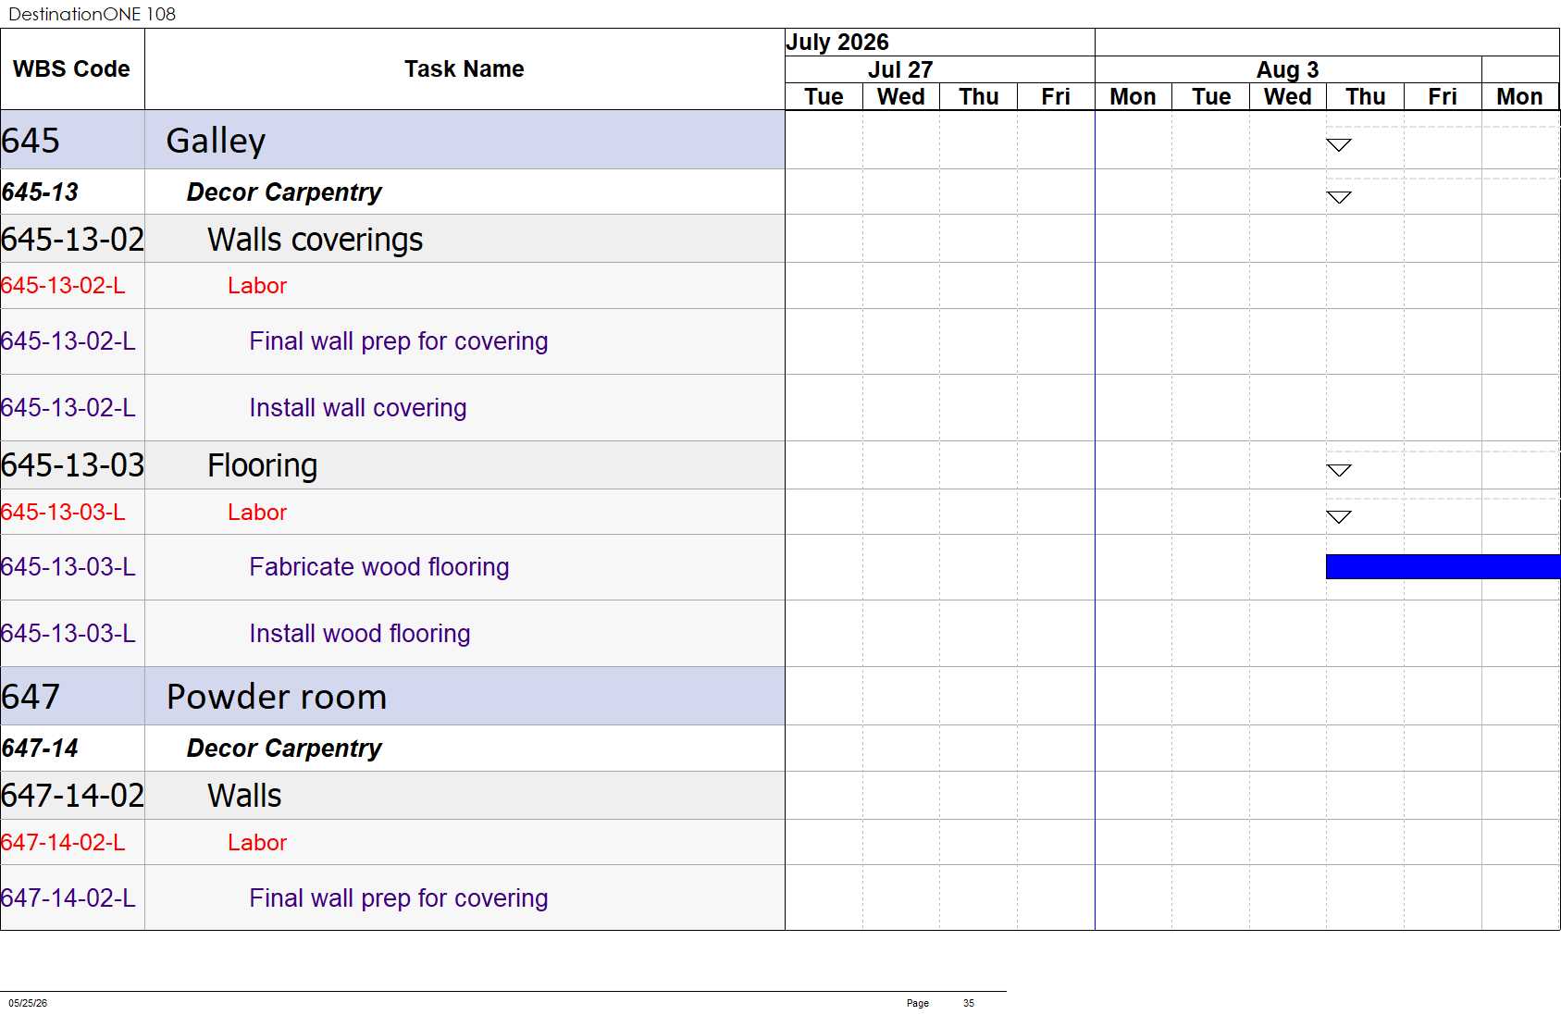Click the Wed header under Aug 3
This screenshot has width=1561, height=1015.
coord(1288,97)
